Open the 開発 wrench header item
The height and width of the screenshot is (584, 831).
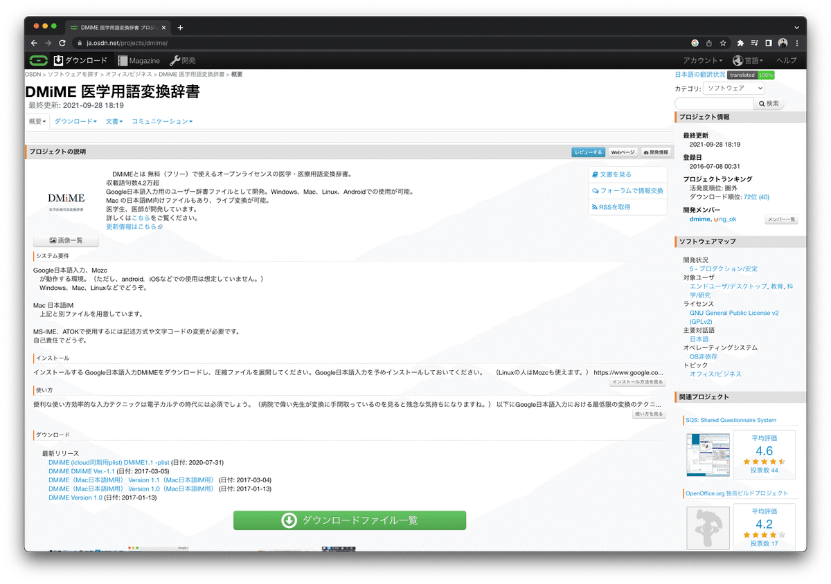tap(183, 60)
